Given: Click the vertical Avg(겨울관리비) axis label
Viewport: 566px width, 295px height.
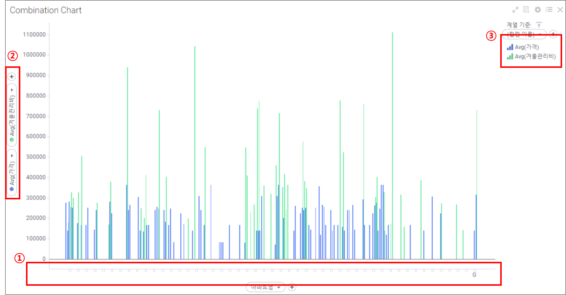Looking at the screenshot, I should tap(12, 115).
